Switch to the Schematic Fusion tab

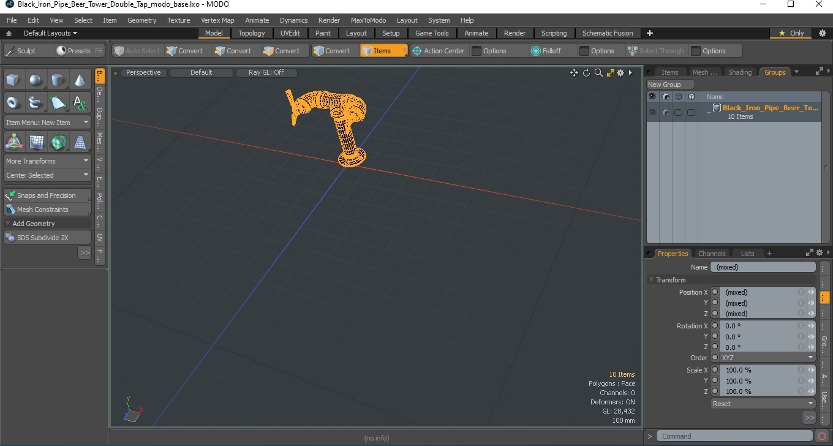tap(608, 33)
